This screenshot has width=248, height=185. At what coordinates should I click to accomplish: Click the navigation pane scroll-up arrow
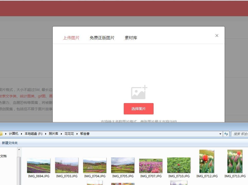coord(19,149)
